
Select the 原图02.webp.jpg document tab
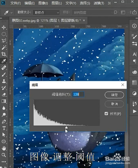[x=46, y=20]
